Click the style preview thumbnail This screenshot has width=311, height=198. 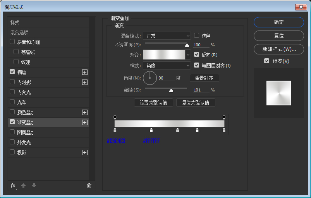point(279,93)
